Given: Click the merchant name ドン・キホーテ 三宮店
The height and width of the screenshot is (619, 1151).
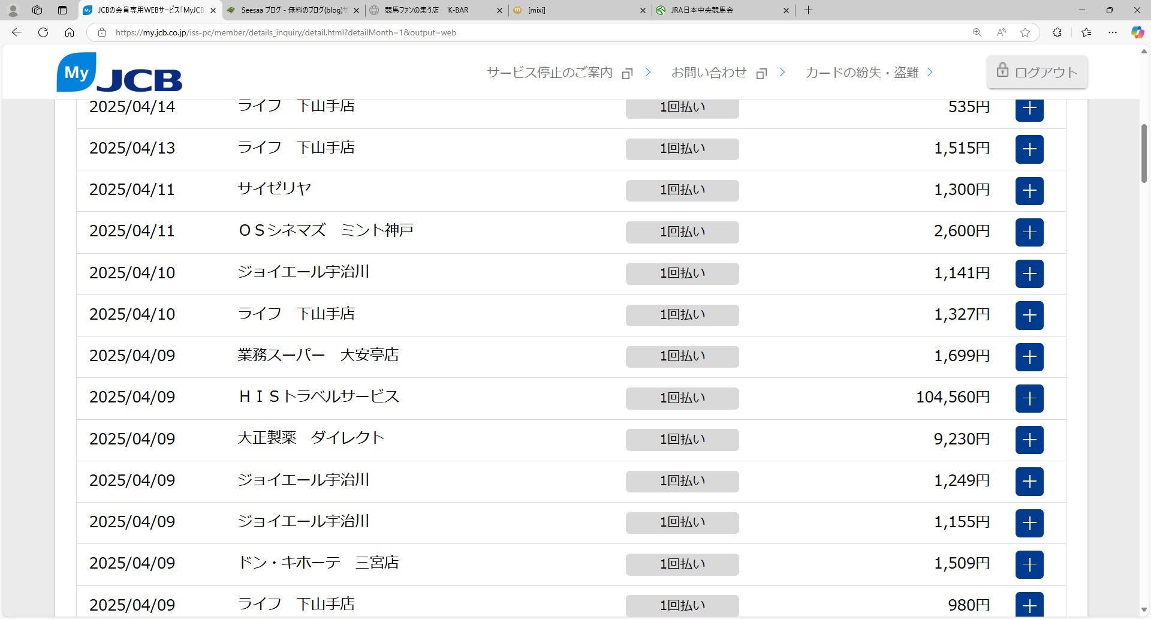Looking at the screenshot, I should click(318, 563).
